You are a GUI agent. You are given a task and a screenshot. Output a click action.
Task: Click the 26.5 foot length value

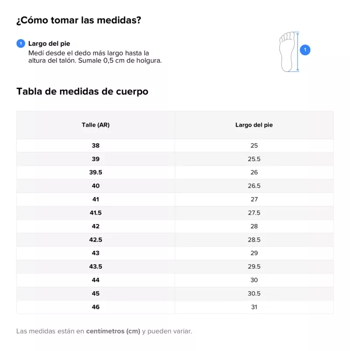coord(254,186)
